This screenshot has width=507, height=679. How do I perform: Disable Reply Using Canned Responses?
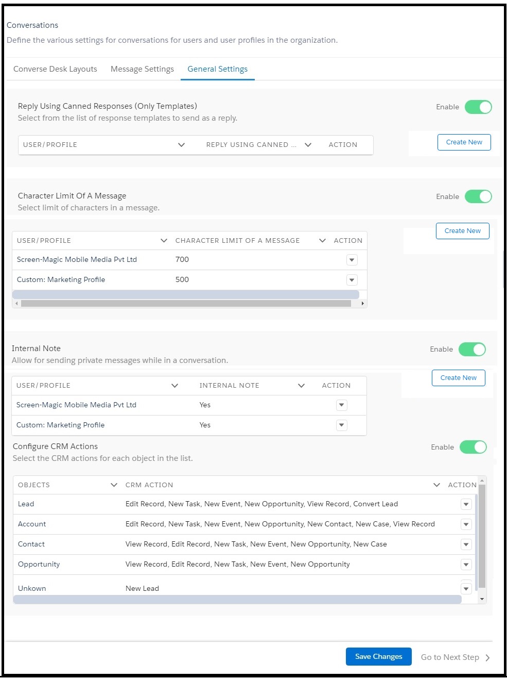point(478,107)
